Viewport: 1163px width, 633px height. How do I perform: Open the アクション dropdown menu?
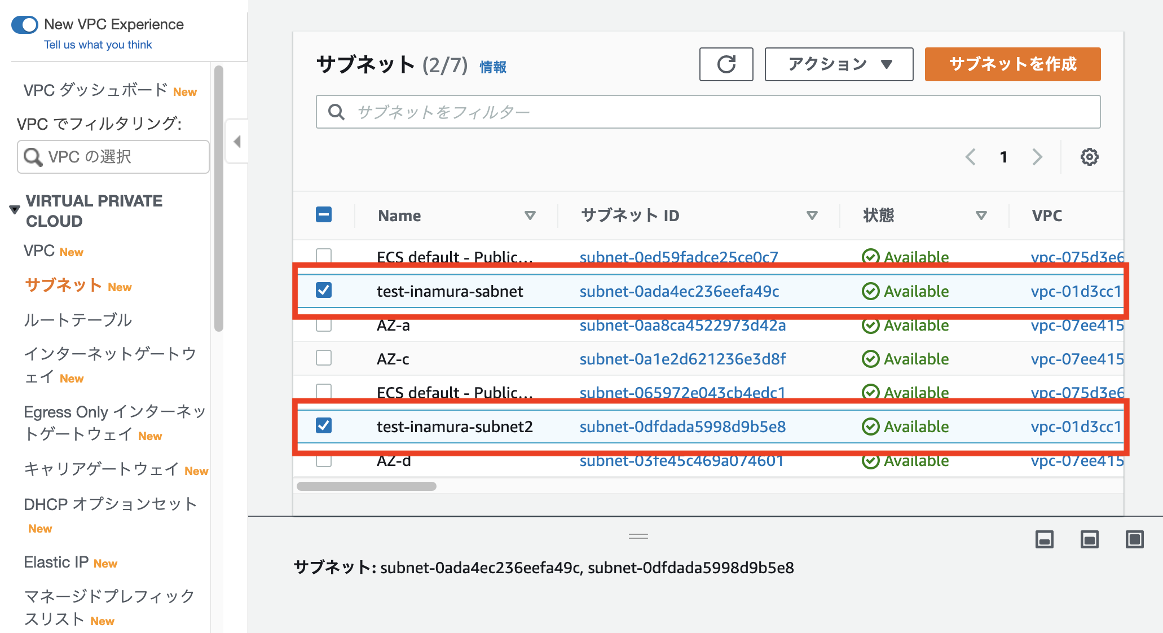[x=839, y=64]
